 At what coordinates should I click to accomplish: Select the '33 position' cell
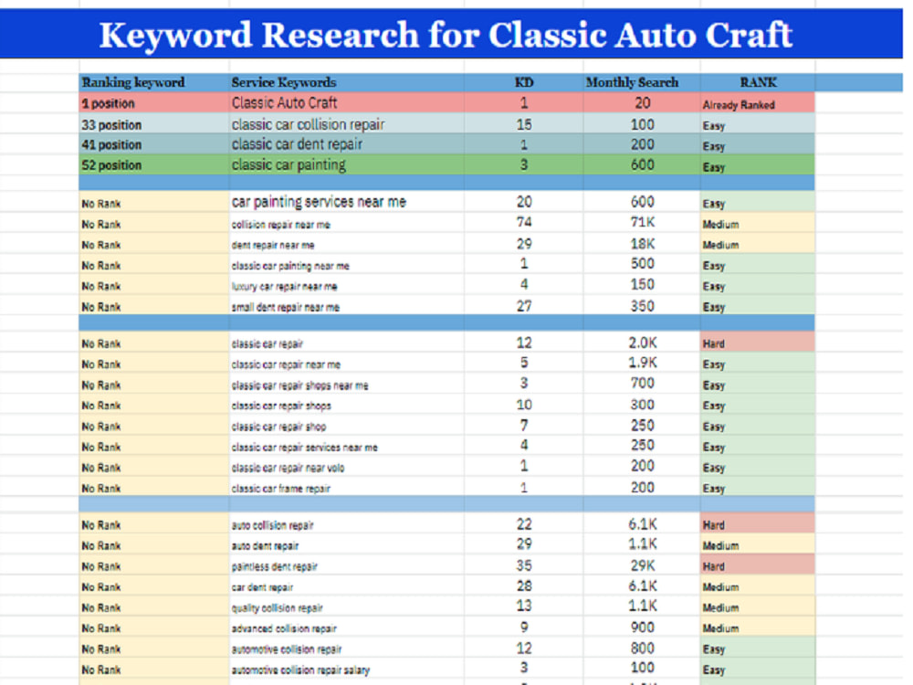[154, 124]
